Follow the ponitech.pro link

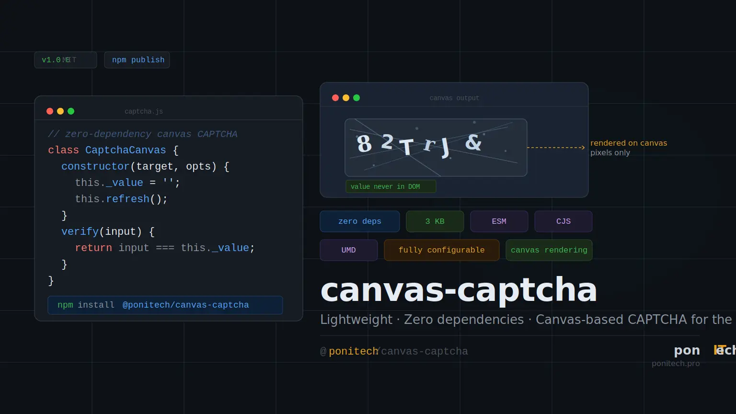pos(675,363)
